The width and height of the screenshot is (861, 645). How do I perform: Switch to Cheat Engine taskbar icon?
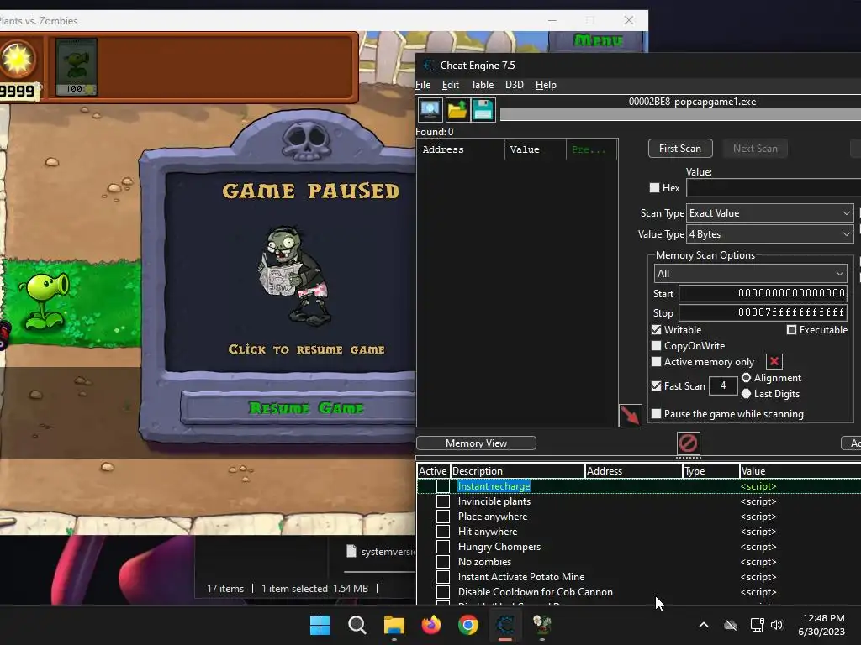point(505,625)
